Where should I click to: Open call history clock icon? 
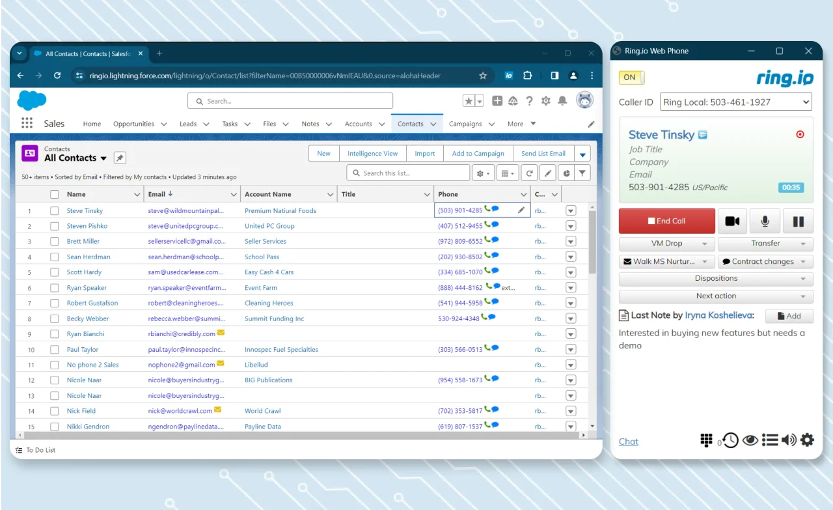[x=730, y=440]
